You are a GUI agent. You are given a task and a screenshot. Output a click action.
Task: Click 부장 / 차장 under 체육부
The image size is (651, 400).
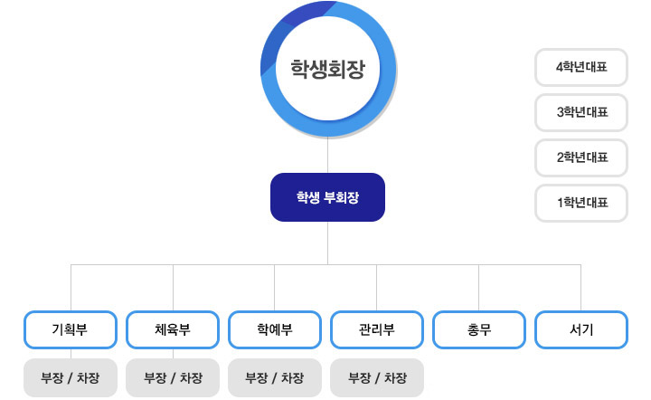click(x=173, y=377)
